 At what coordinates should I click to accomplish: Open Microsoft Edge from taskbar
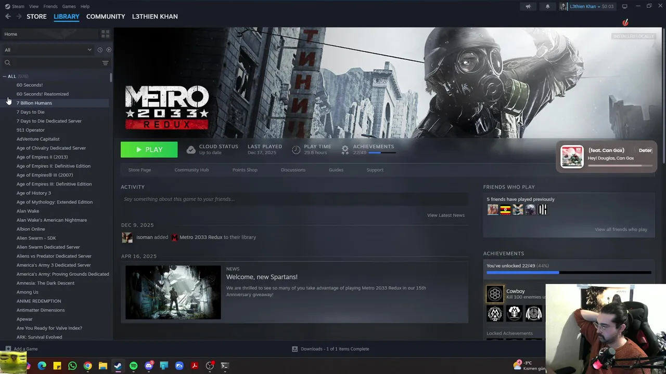pos(42,366)
